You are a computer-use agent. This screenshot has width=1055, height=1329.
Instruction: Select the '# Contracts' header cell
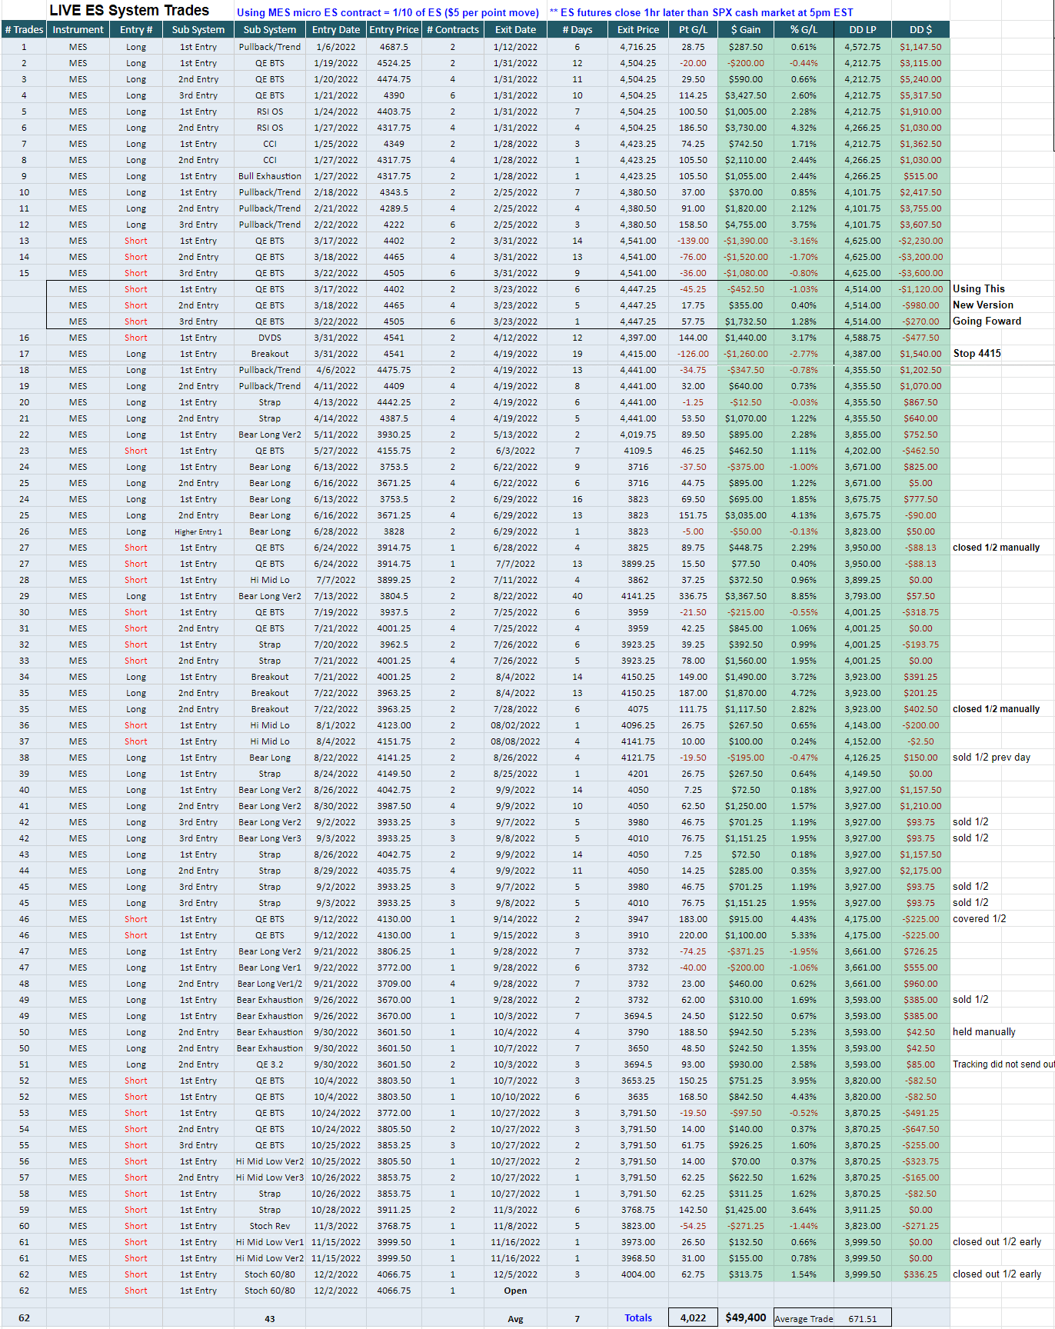[452, 30]
